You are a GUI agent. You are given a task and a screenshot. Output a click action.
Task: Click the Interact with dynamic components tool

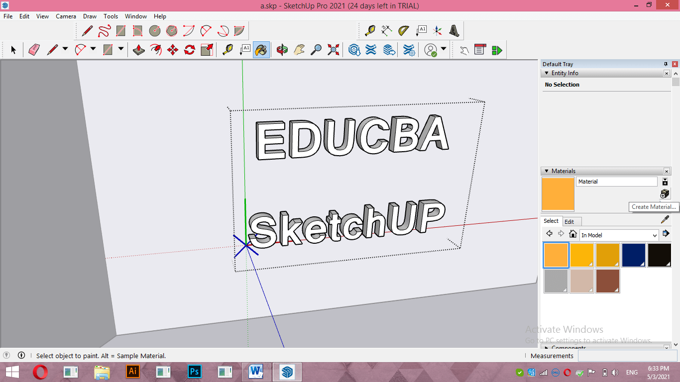464,50
